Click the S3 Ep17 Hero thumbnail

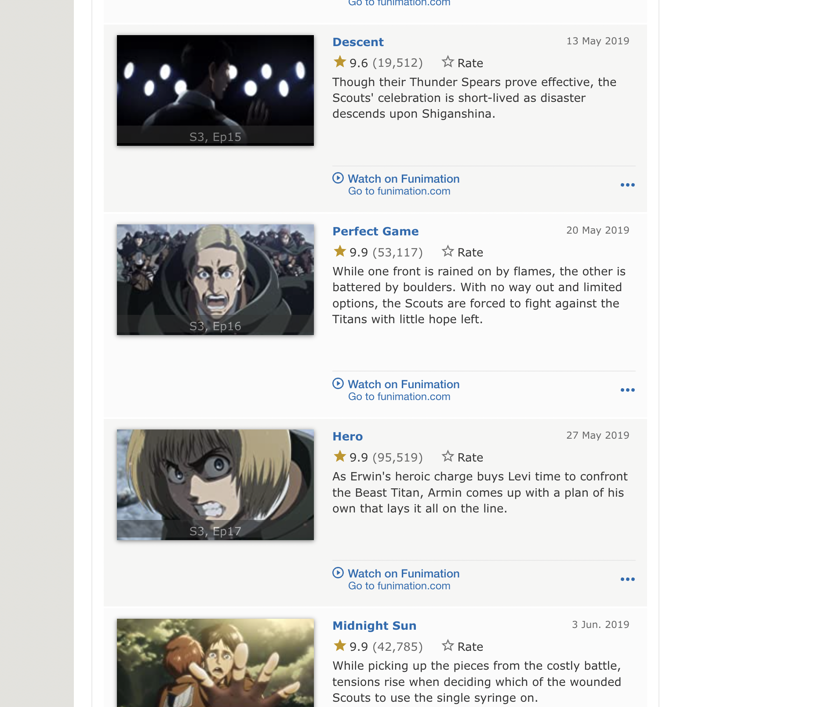click(215, 485)
